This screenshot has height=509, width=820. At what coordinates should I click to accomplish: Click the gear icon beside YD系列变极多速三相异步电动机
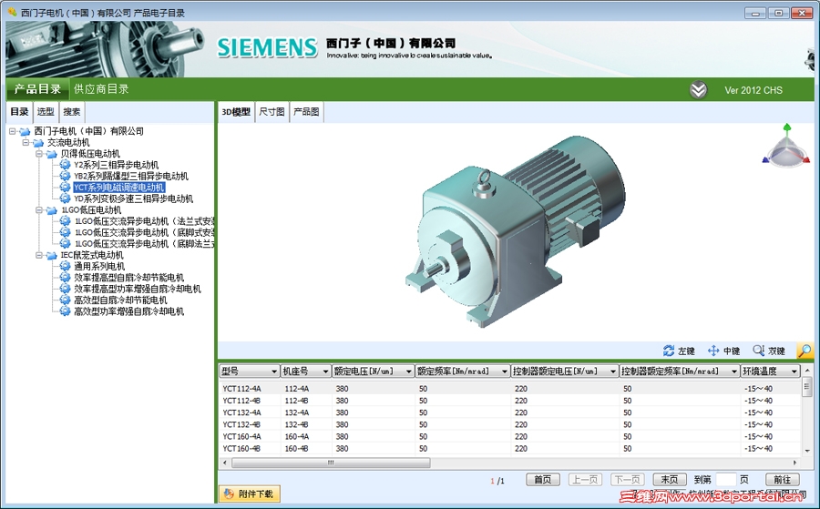click(65, 199)
